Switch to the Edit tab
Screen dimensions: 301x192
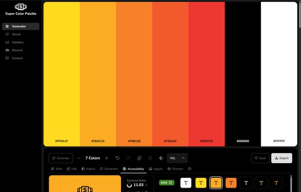tap(72, 169)
